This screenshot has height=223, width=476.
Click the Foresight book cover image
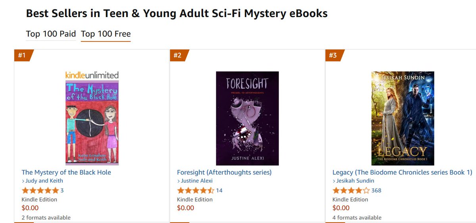click(247, 118)
